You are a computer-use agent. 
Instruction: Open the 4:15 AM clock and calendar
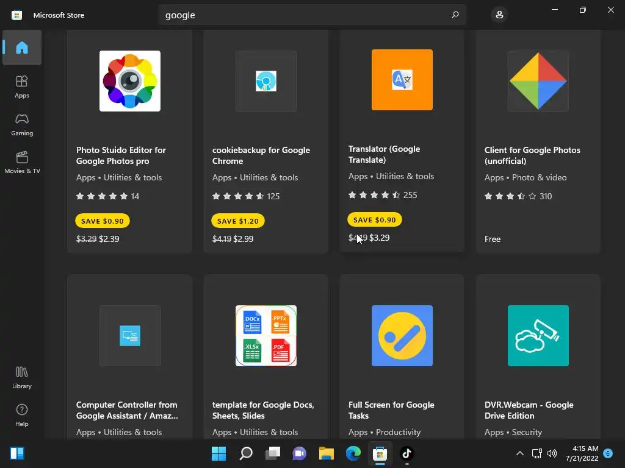click(x=582, y=453)
